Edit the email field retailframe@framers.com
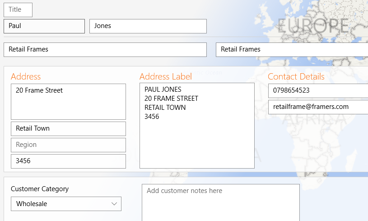368x221 pixels. click(x=318, y=107)
